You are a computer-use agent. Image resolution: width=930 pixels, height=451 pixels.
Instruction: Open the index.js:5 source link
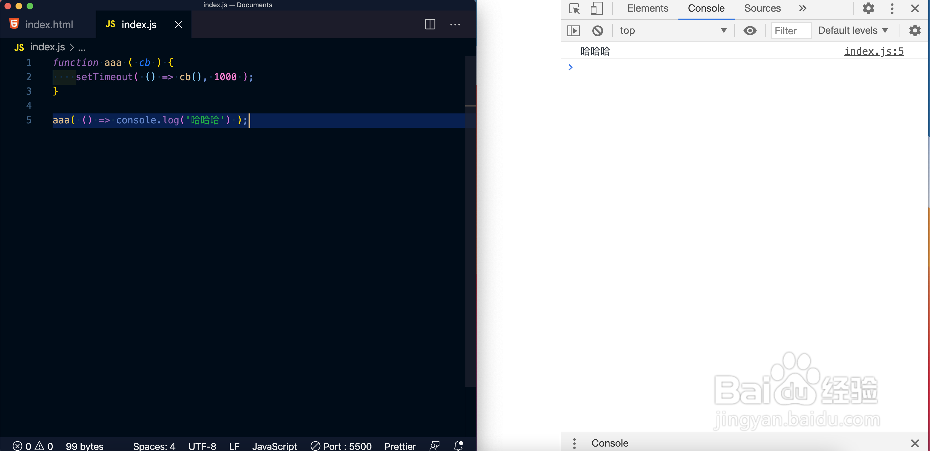874,51
